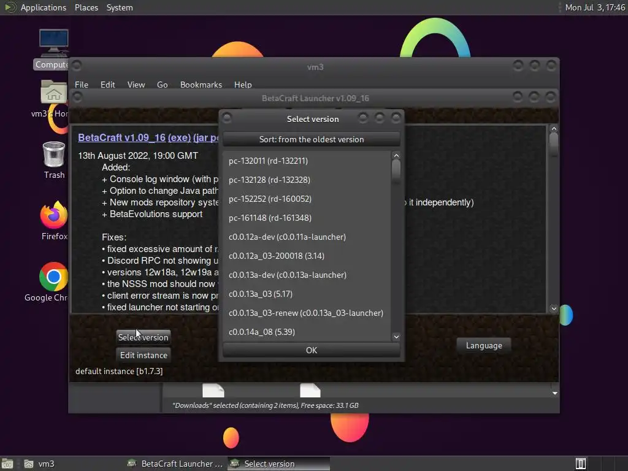The width and height of the screenshot is (628, 471).
Task: Click the Edit instance button
Action: pyautogui.click(x=144, y=355)
